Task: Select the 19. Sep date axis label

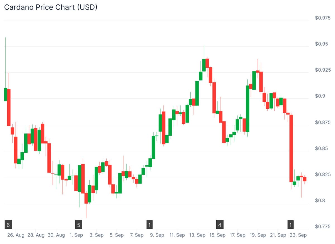Action: point(258,235)
